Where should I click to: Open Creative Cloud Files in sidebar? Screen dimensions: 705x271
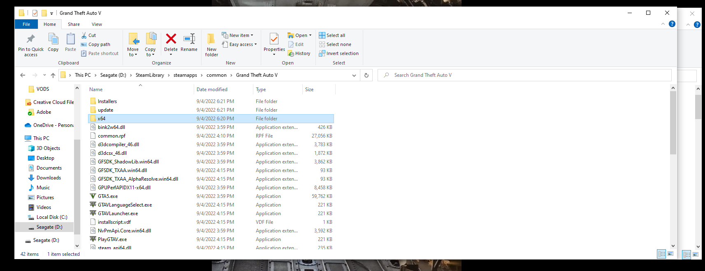click(x=49, y=102)
